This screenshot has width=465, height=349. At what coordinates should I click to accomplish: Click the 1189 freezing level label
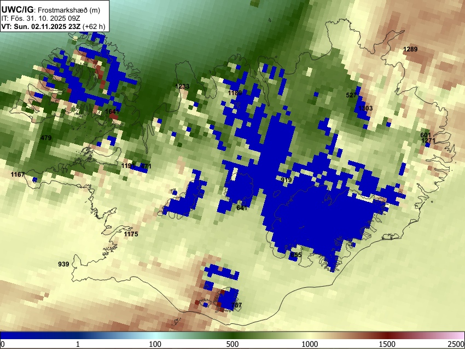[235, 93]
